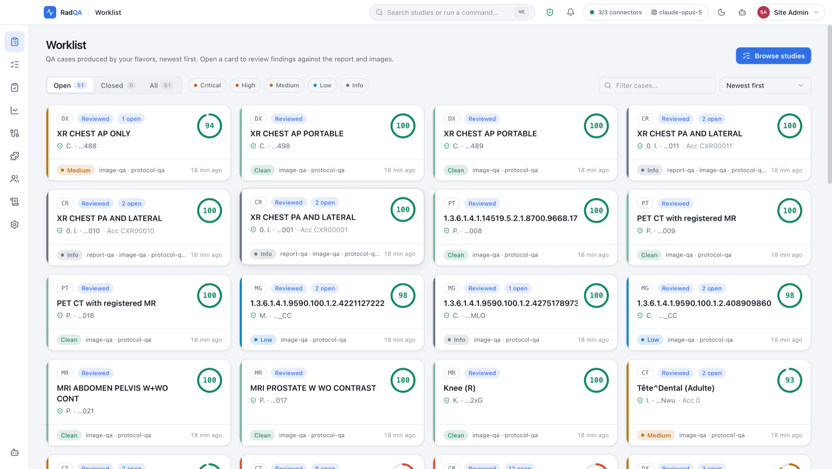Screen dimensions: 832x469
Task: Click the 1 open badge on XR CHEST AP ONLY
Action: click(x=131, y=119)
